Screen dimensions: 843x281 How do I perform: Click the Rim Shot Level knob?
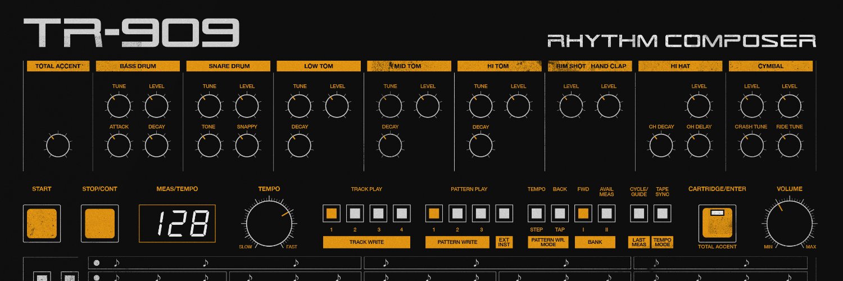click(571, 106)
